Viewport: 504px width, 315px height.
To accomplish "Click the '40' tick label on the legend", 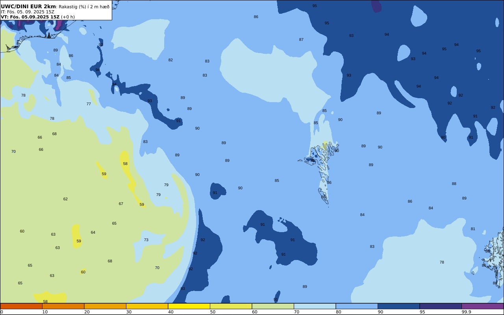I will click(170, 312).
